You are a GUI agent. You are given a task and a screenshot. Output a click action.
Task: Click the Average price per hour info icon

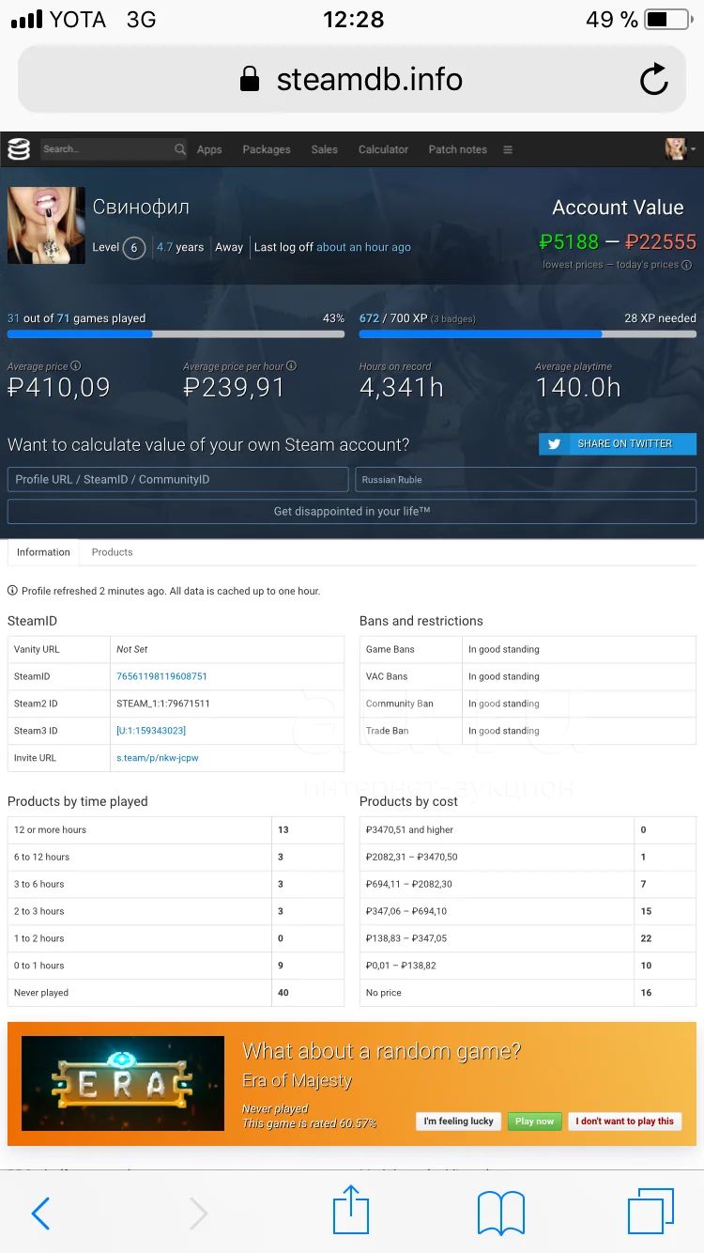point(291,366)
